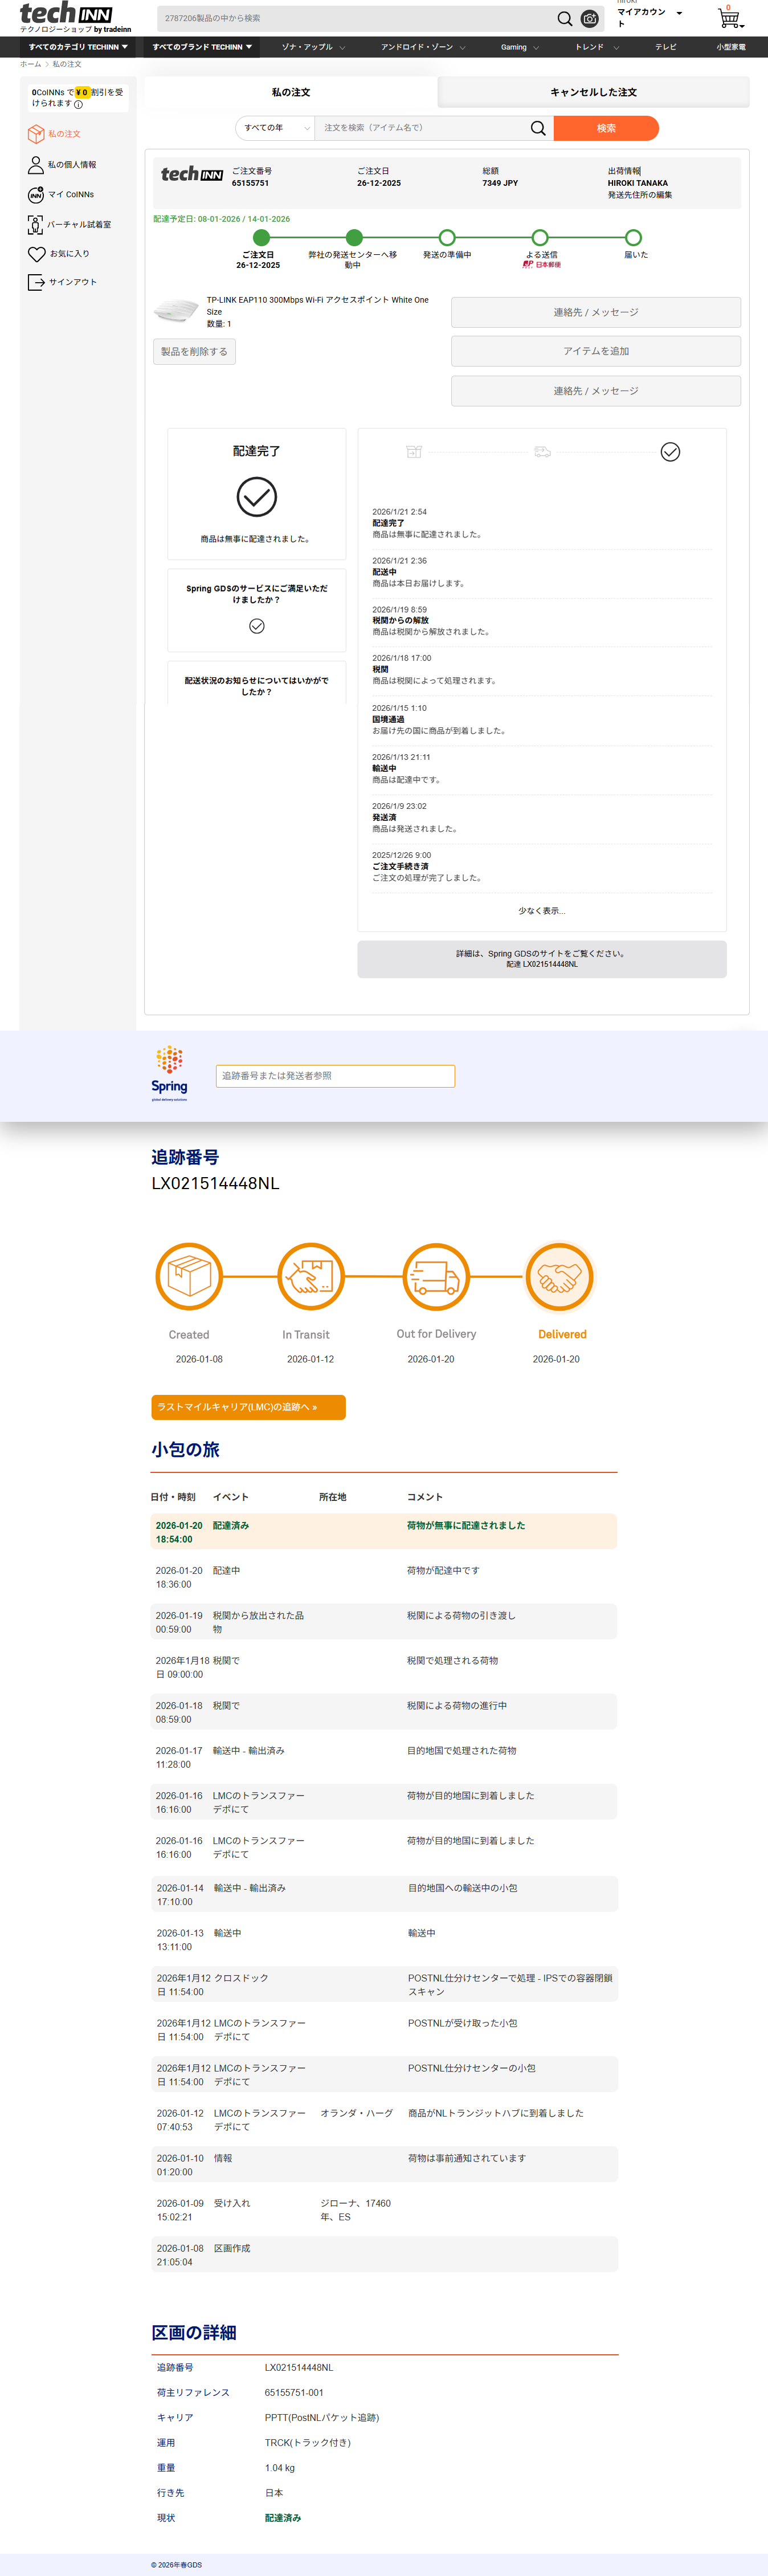Open the shopping cart icon
768x2576 pixels.
tap(729, 19)
